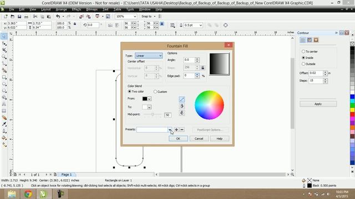
Task: Select the Shape tool in the toolbox
Action: [4, 43]
